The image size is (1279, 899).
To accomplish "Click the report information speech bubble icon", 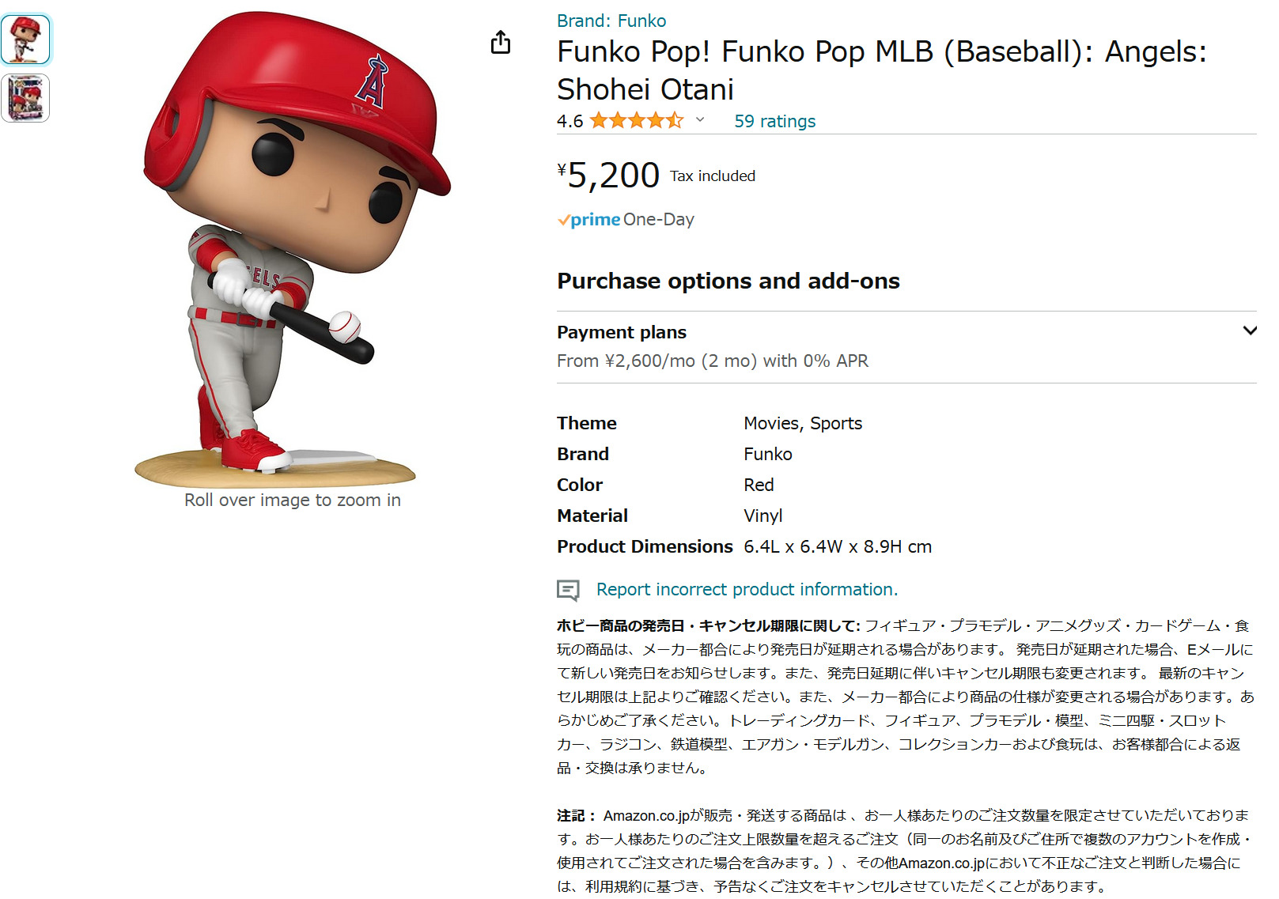I will tap(568, 590).
